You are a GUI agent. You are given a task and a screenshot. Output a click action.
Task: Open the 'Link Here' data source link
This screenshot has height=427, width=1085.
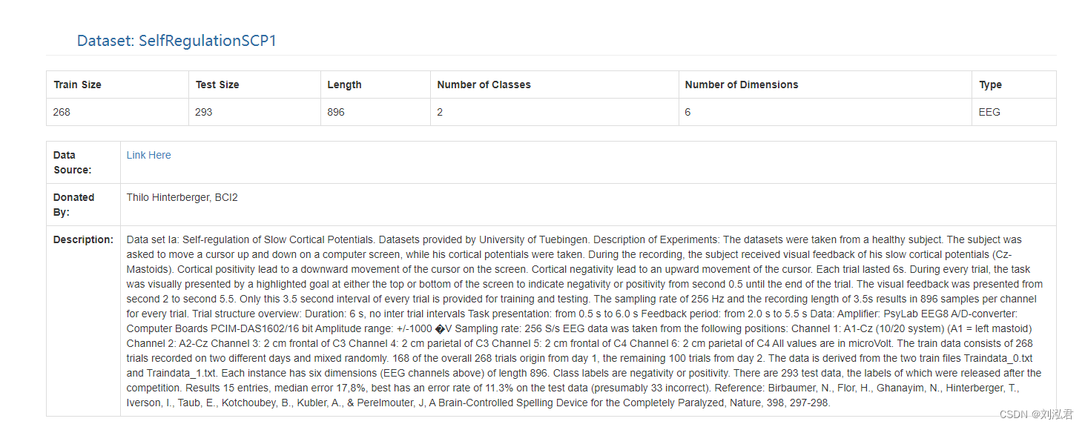coord(148,155)
